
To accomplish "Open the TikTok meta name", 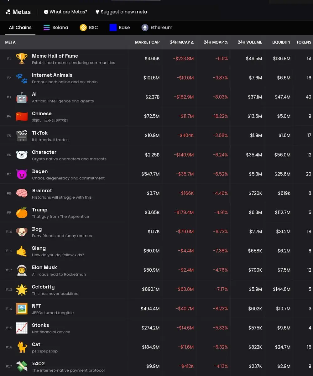I will point(40,133).
